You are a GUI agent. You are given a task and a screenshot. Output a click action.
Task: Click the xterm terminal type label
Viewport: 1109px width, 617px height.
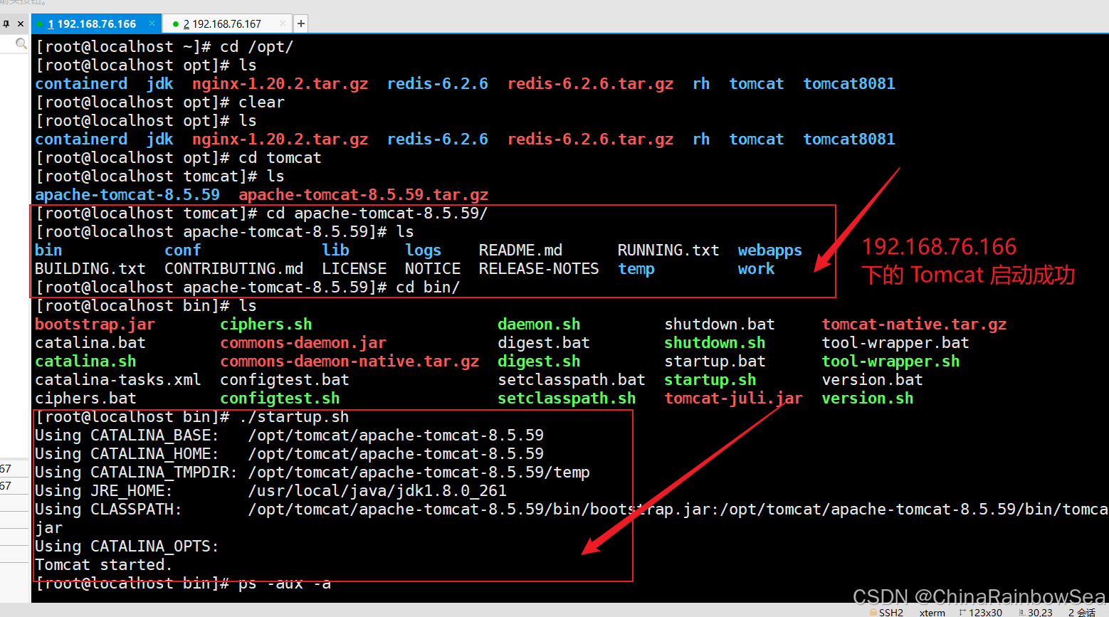pos(932,612)
